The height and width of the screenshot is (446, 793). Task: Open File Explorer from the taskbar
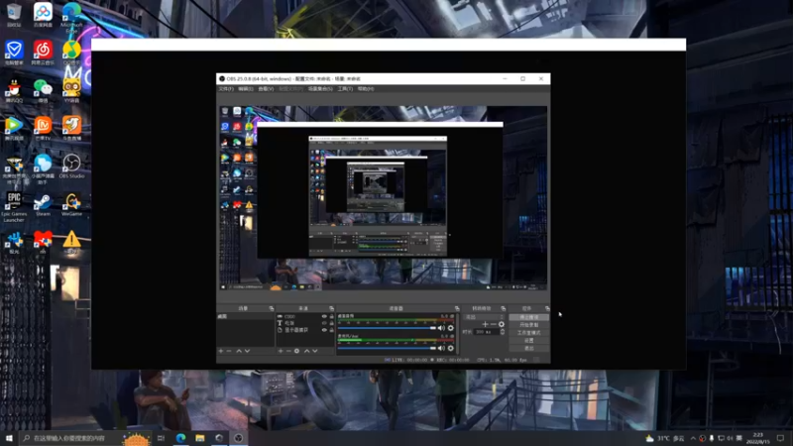point(200,438)
